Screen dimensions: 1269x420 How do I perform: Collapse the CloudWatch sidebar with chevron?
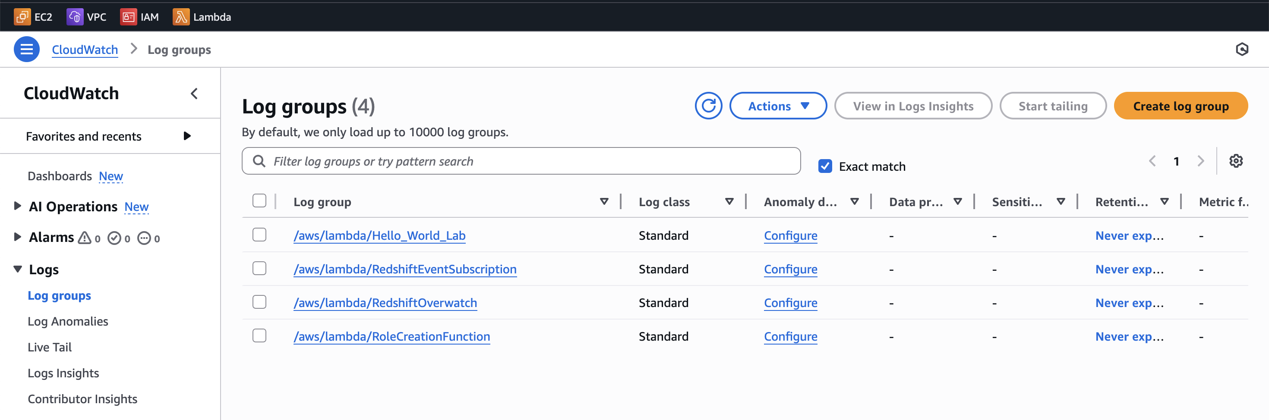(x=194, y=94)
